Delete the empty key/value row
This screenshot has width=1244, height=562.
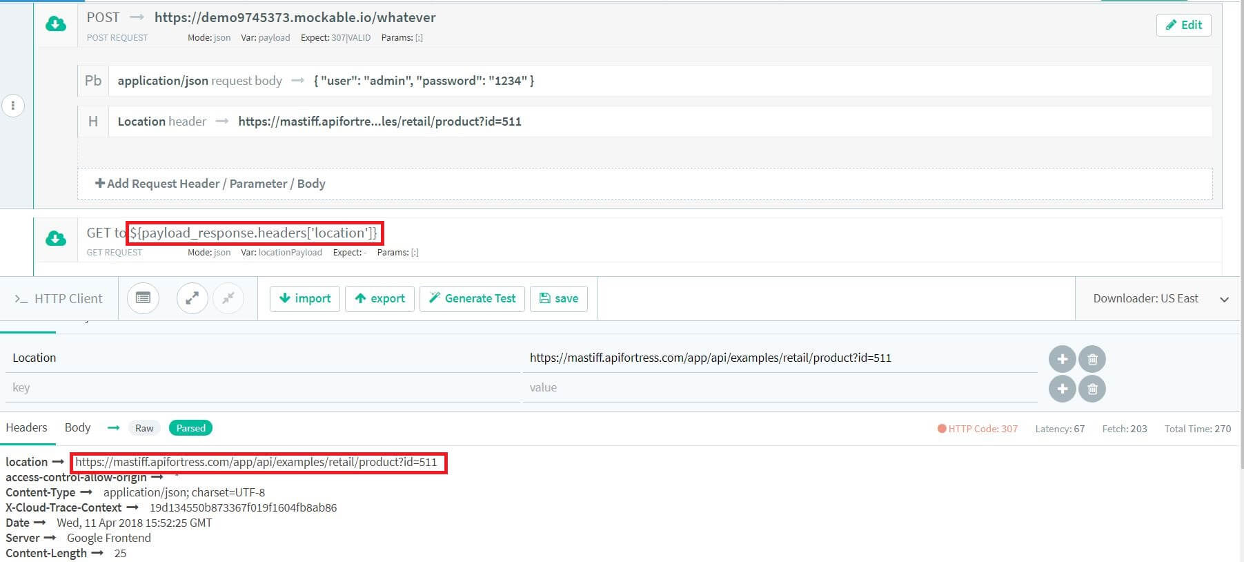[1092, 389]
